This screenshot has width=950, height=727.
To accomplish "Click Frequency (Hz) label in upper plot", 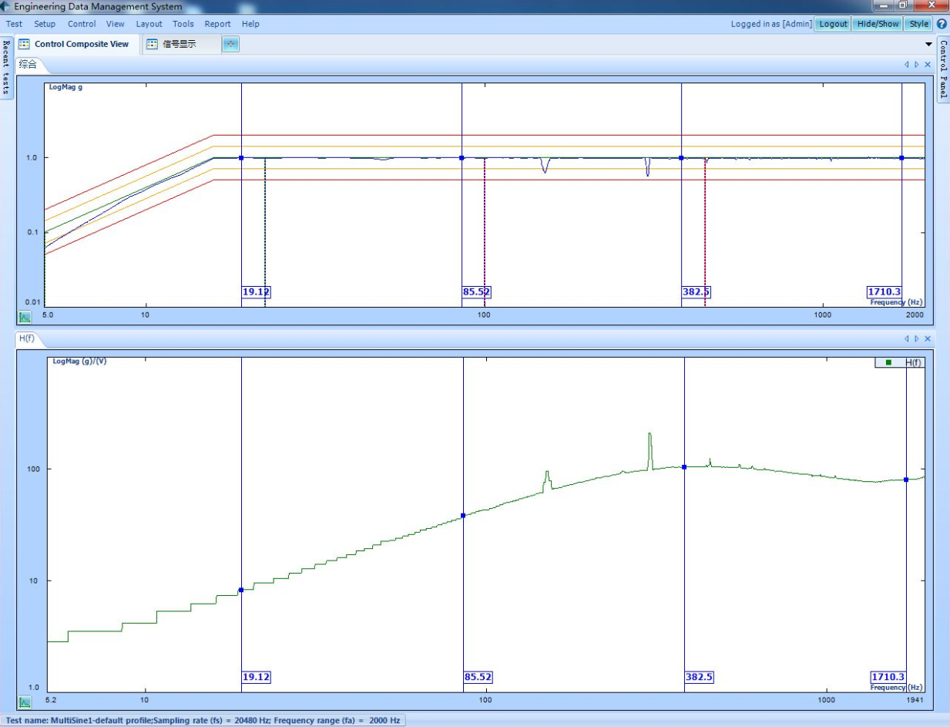I will point(898,302).
